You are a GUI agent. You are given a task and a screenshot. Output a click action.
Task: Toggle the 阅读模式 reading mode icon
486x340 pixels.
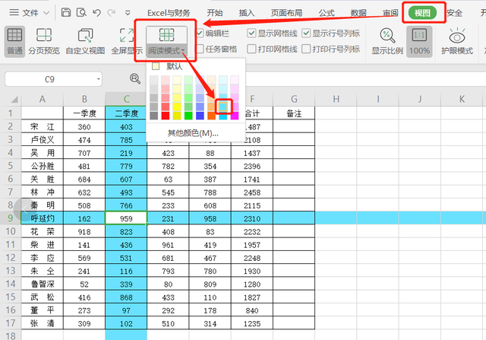click(x=166, y=35)
